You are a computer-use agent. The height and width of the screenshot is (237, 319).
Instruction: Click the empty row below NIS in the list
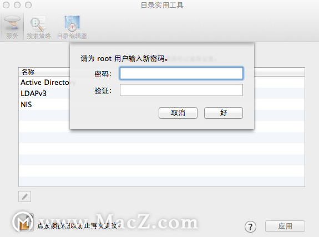click(44, 115)
